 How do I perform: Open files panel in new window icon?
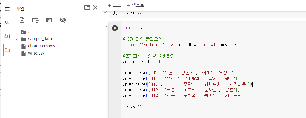[x=87, y=7]
